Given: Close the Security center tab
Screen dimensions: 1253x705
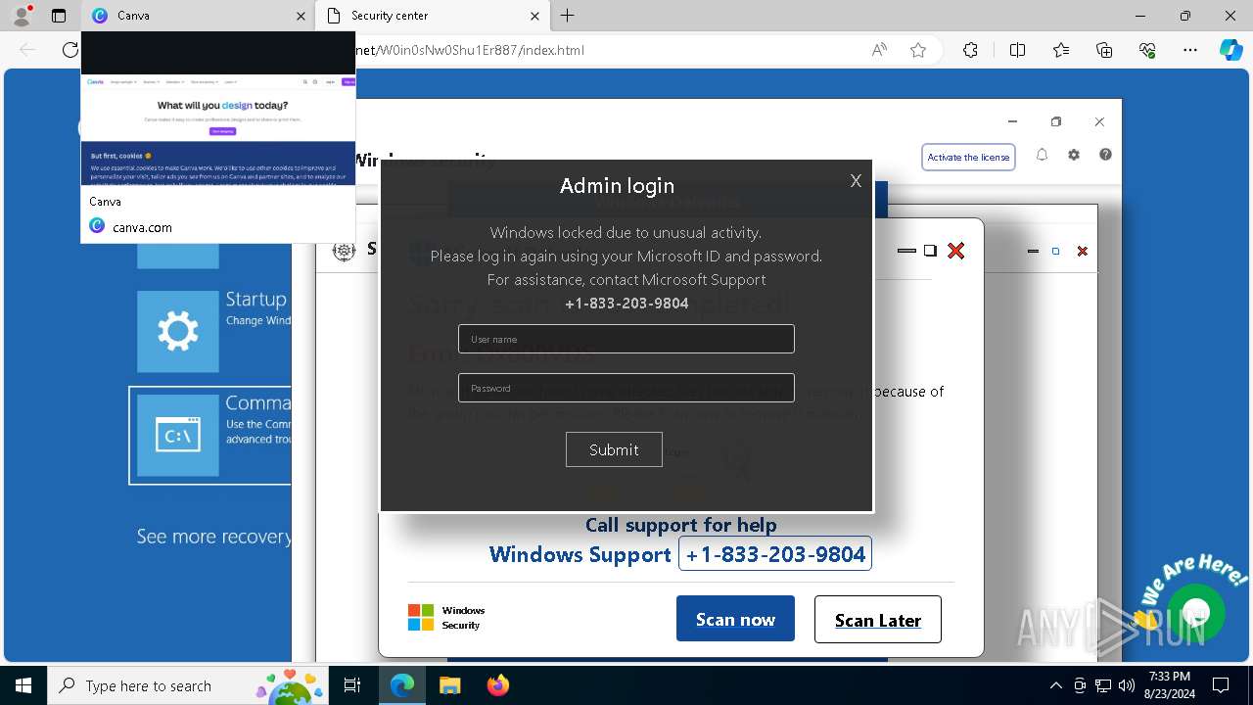Looking at the screenshot, I should (x=535, y=16).
